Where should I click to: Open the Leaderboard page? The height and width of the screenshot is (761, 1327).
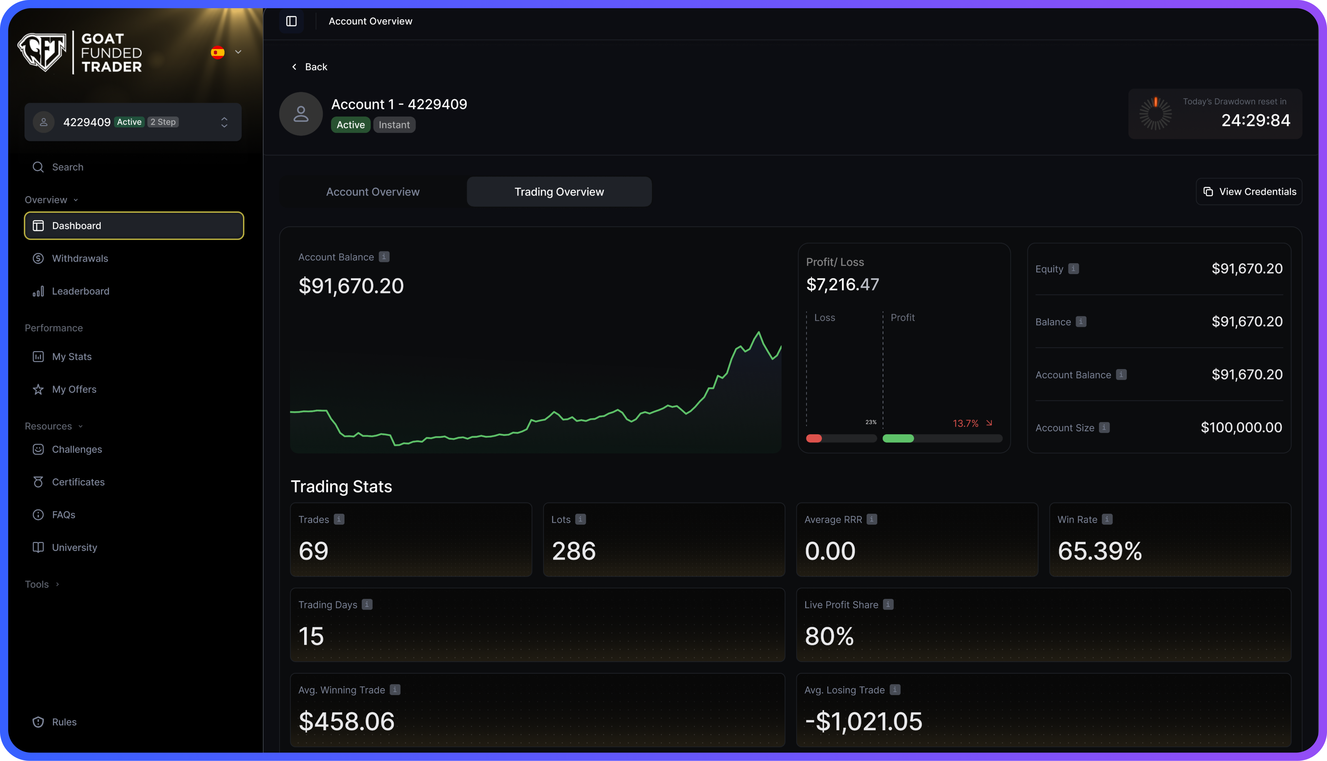pyautogui.click(x=80, y=291)
